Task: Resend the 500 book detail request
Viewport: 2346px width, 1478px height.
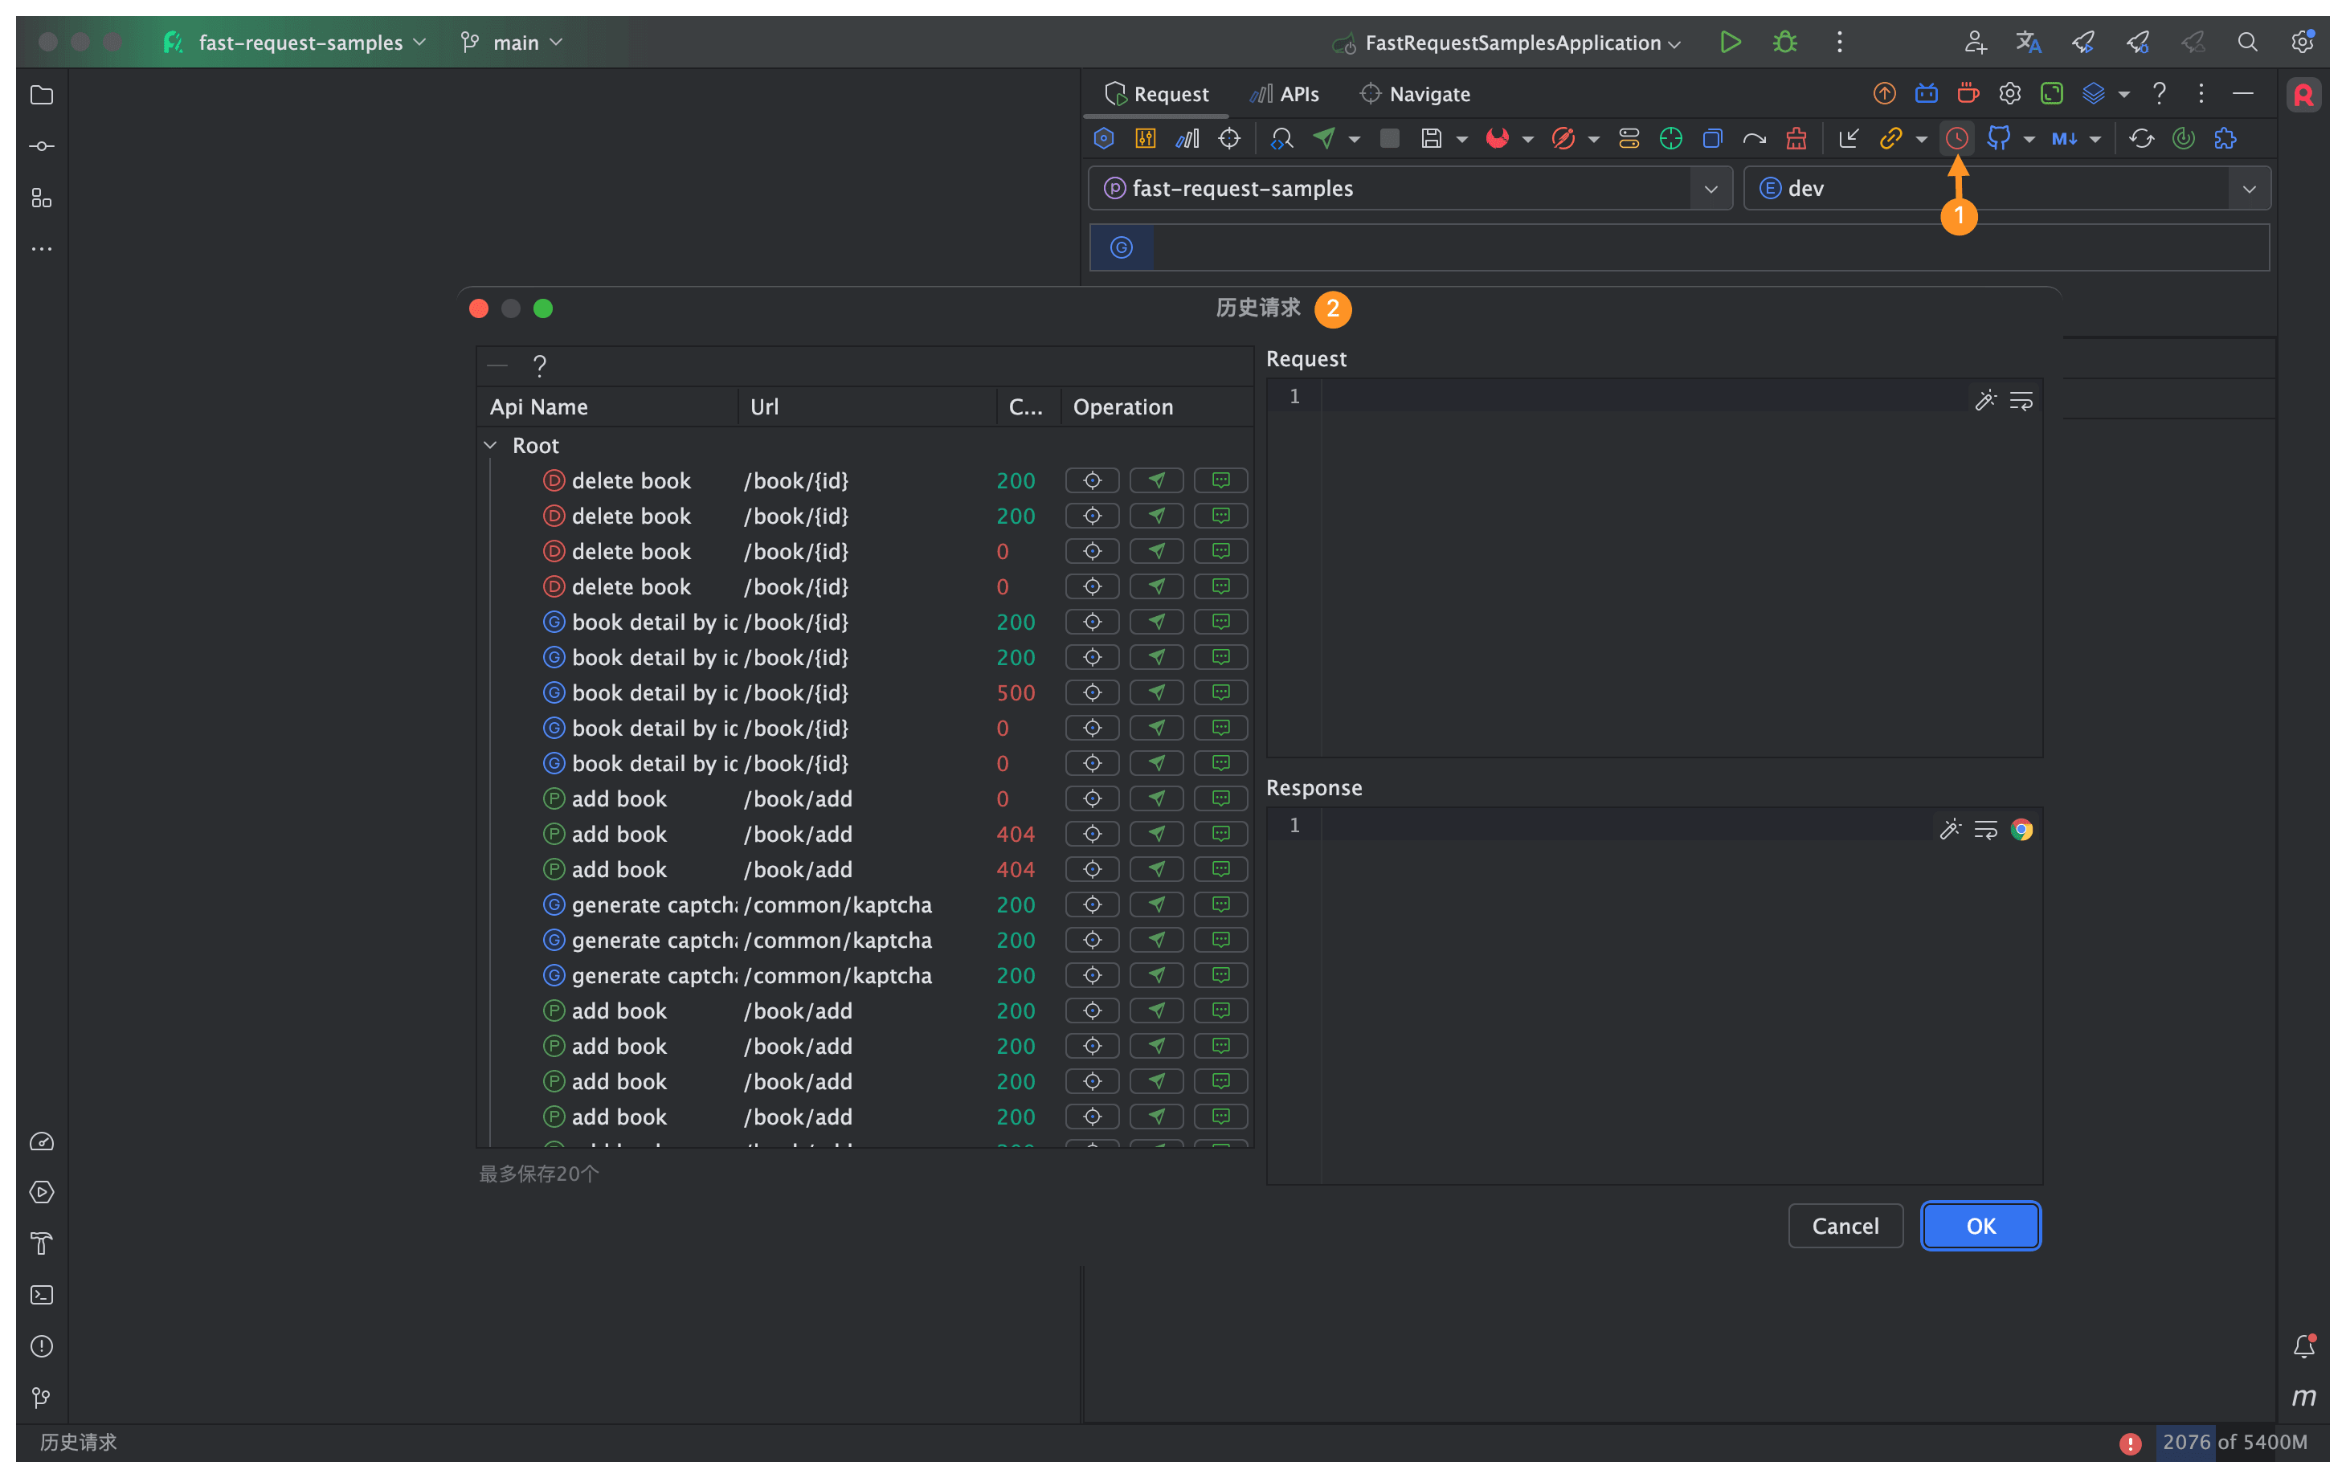Action: coord(1156,692)
